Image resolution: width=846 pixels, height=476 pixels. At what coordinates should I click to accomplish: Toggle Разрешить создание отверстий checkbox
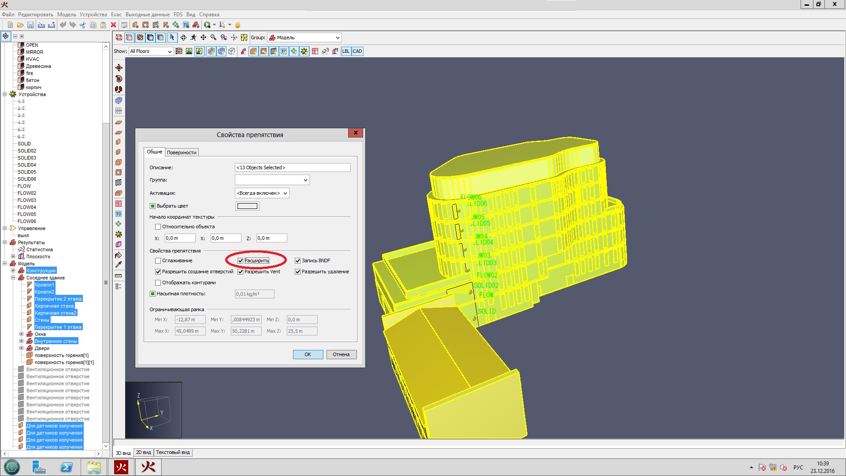tap(157, 271)
